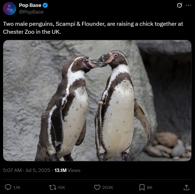This screenshot has width=195, height=194.
Task: Click the 15K reposts count
Action: (62, 187)
